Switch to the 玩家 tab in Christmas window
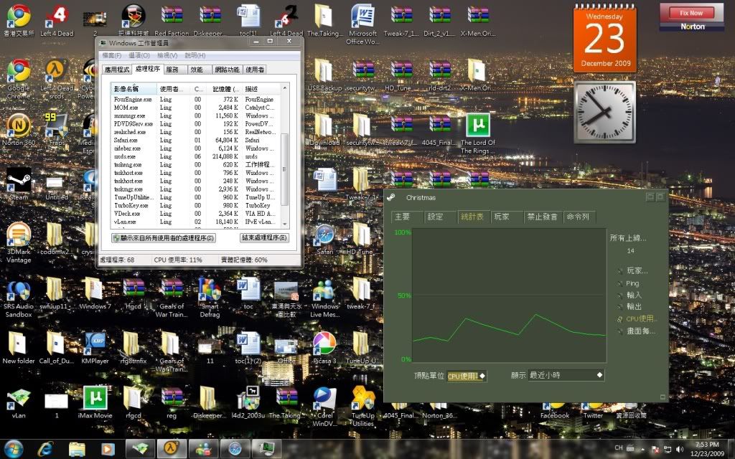This screenshot has width=735, height=459. pos(502,217)
